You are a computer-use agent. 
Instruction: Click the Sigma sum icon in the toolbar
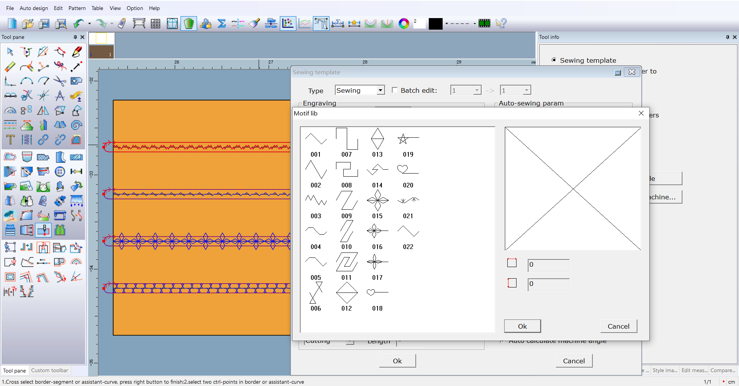click(222, 23)
